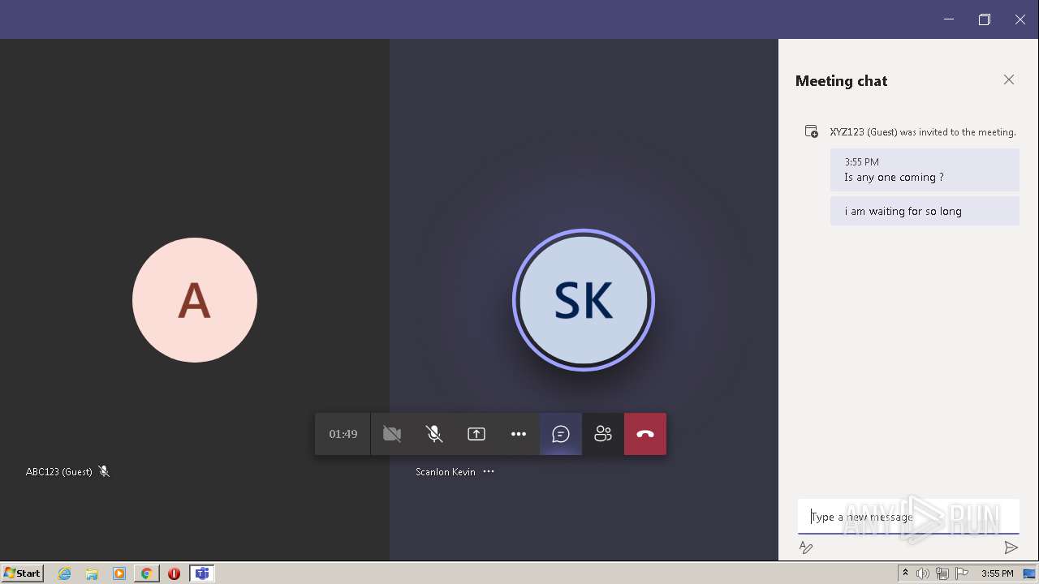
Task: Turn on the camera in call toolbar
Action: [392, 434]
